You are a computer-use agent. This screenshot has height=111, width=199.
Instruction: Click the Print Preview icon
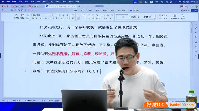click(22, 10)
